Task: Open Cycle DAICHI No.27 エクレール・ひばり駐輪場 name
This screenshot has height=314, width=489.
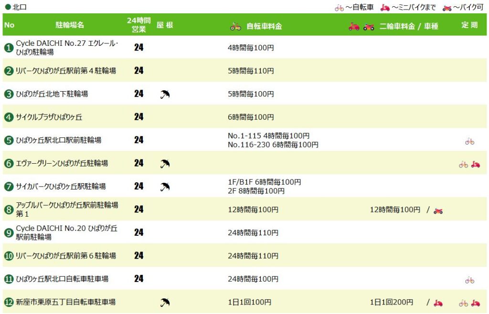Action: [67, 48]
